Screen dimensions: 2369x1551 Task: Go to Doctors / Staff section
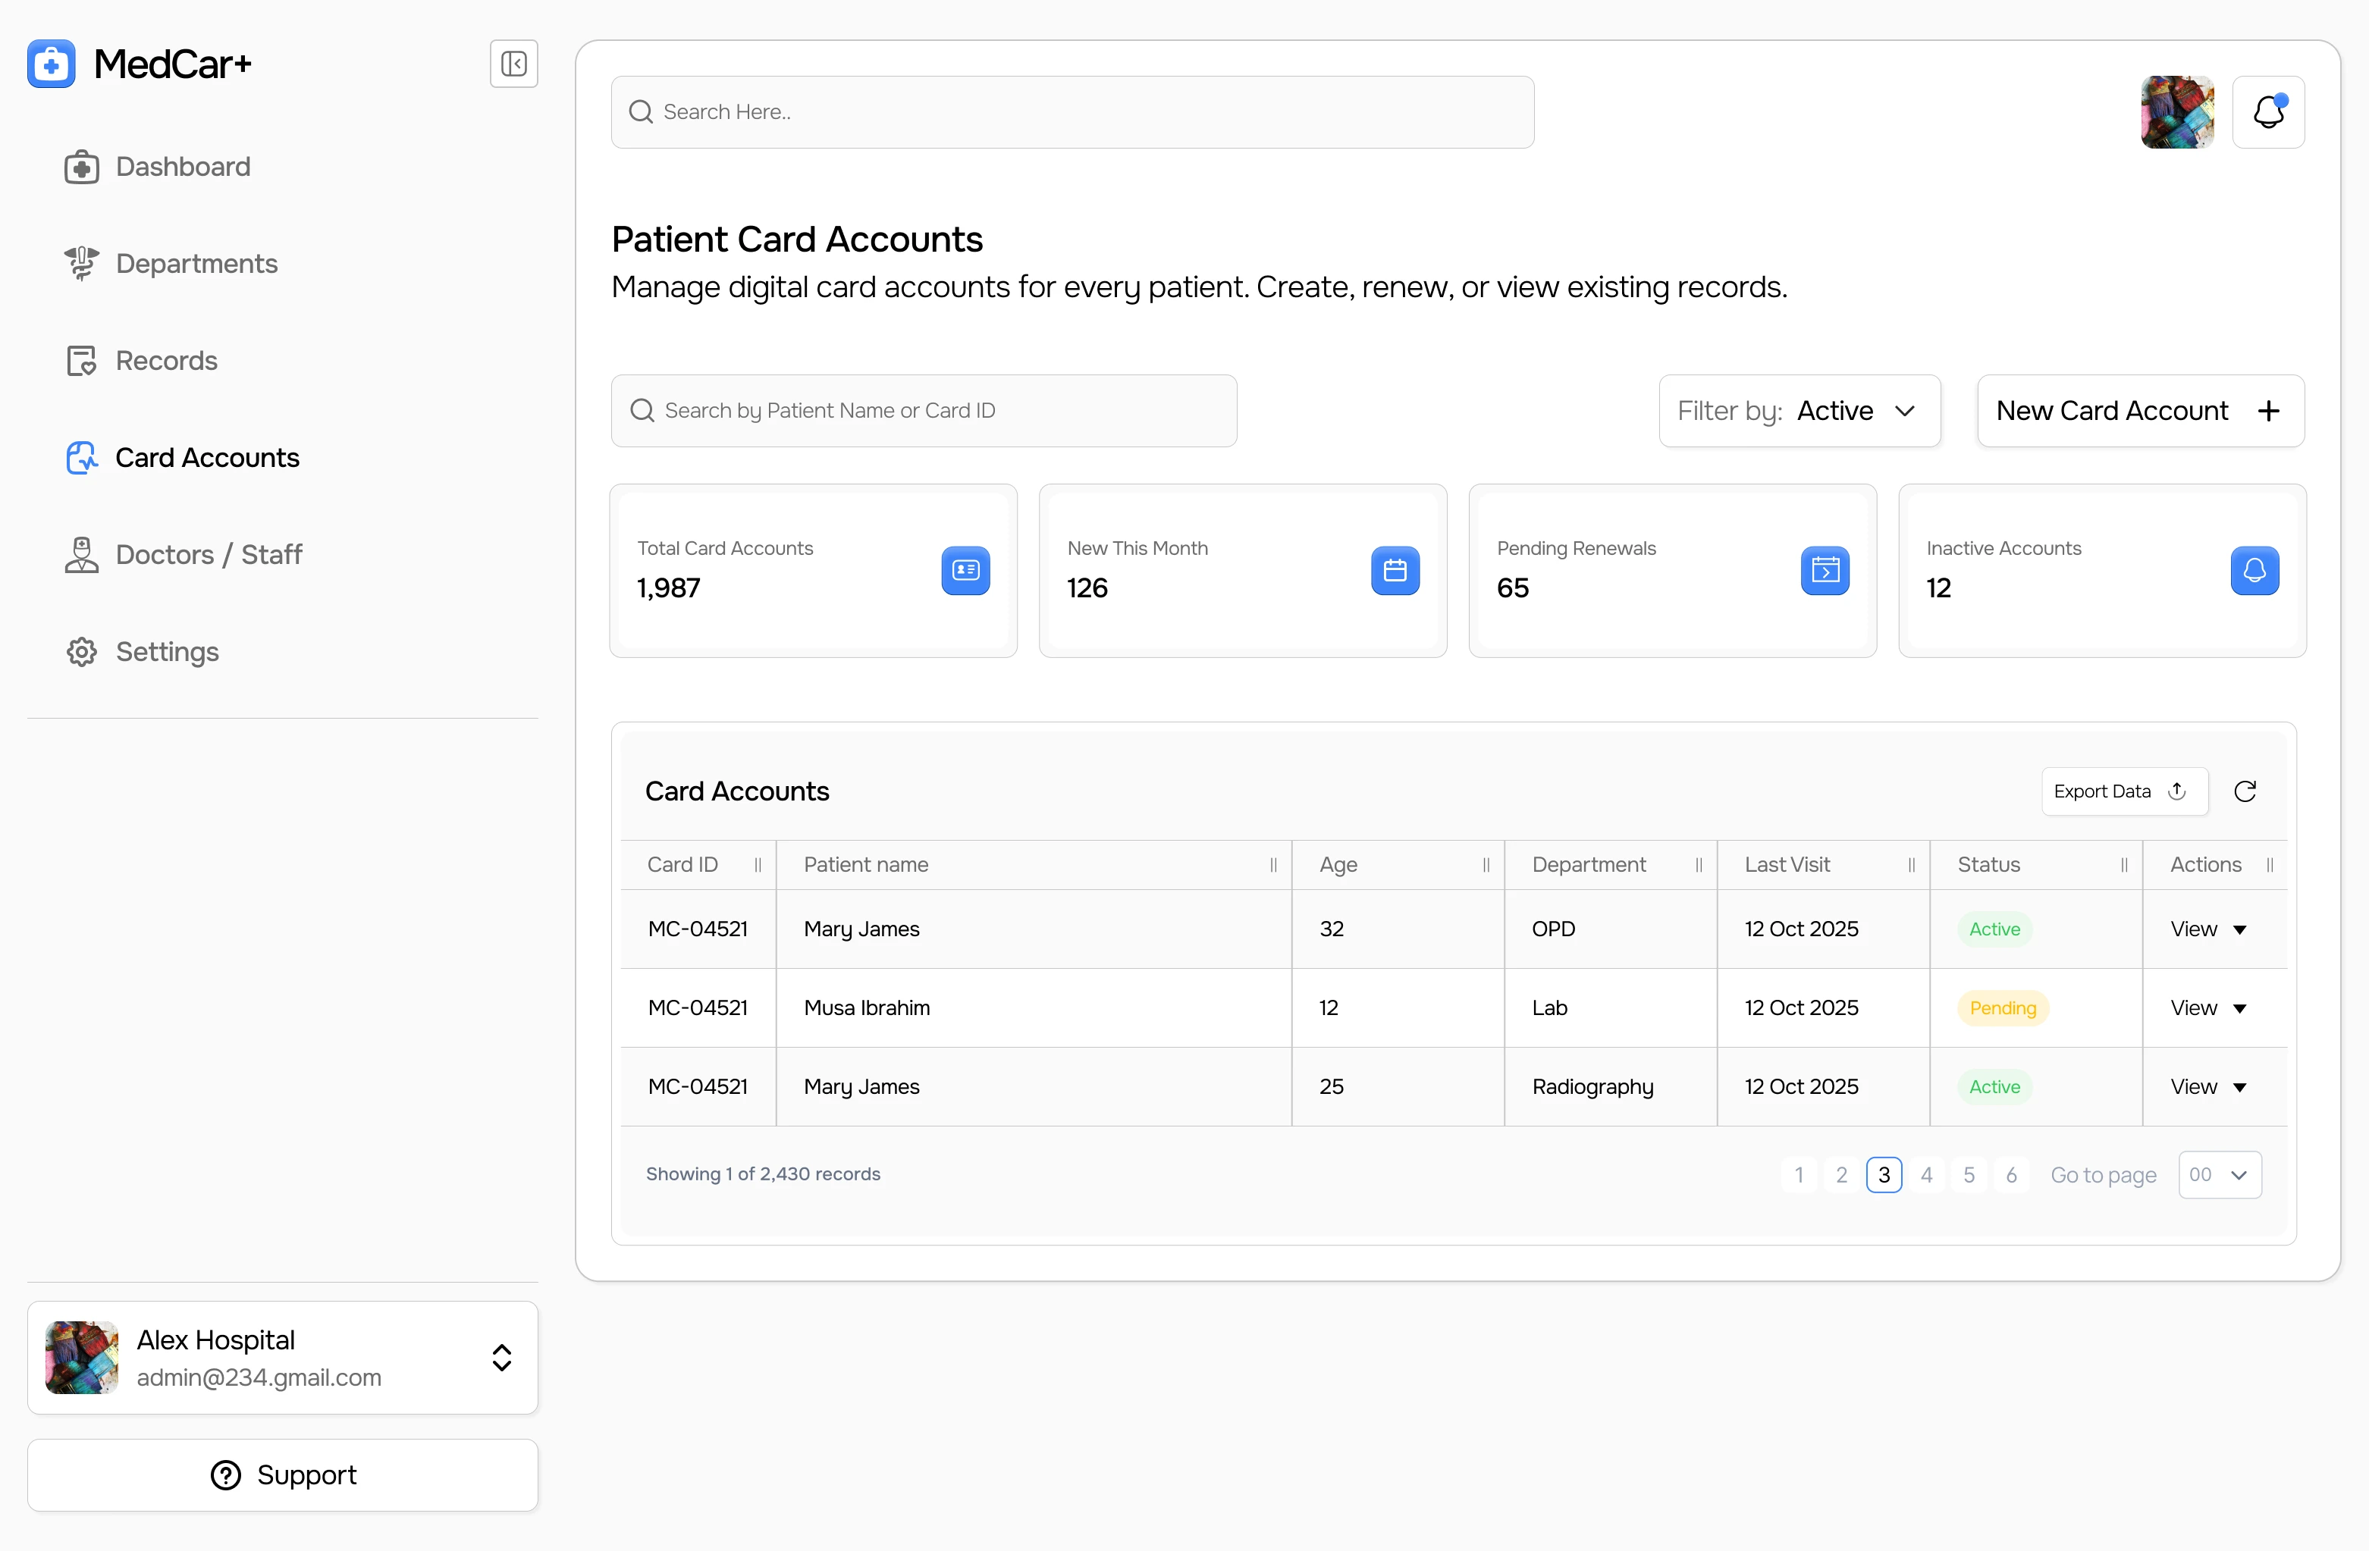(x=208, y=554)
